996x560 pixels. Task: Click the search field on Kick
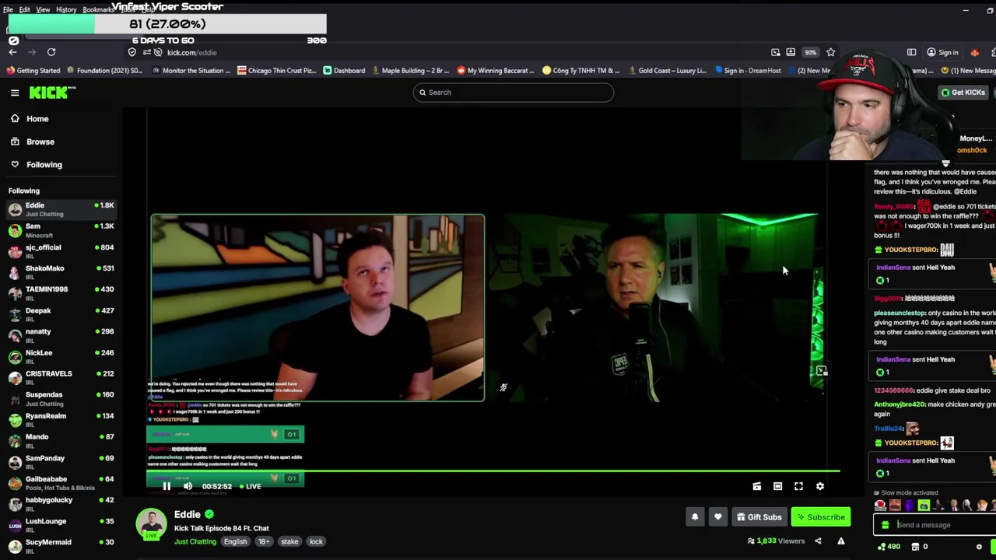pos(514,93)
